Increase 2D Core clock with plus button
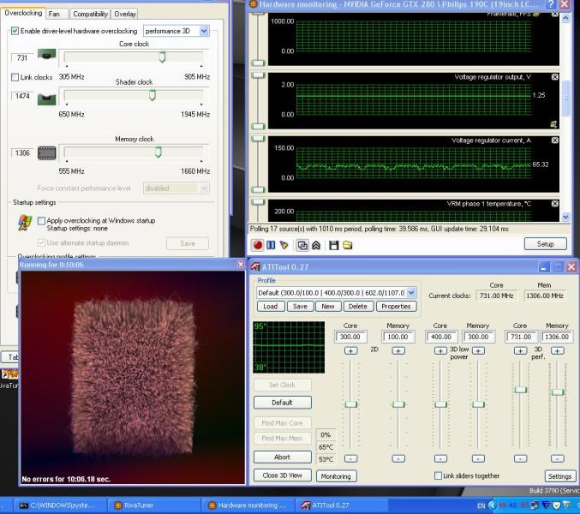Viewport: 580px width, 514px height. pyautogui.click(x=350, y=350)
